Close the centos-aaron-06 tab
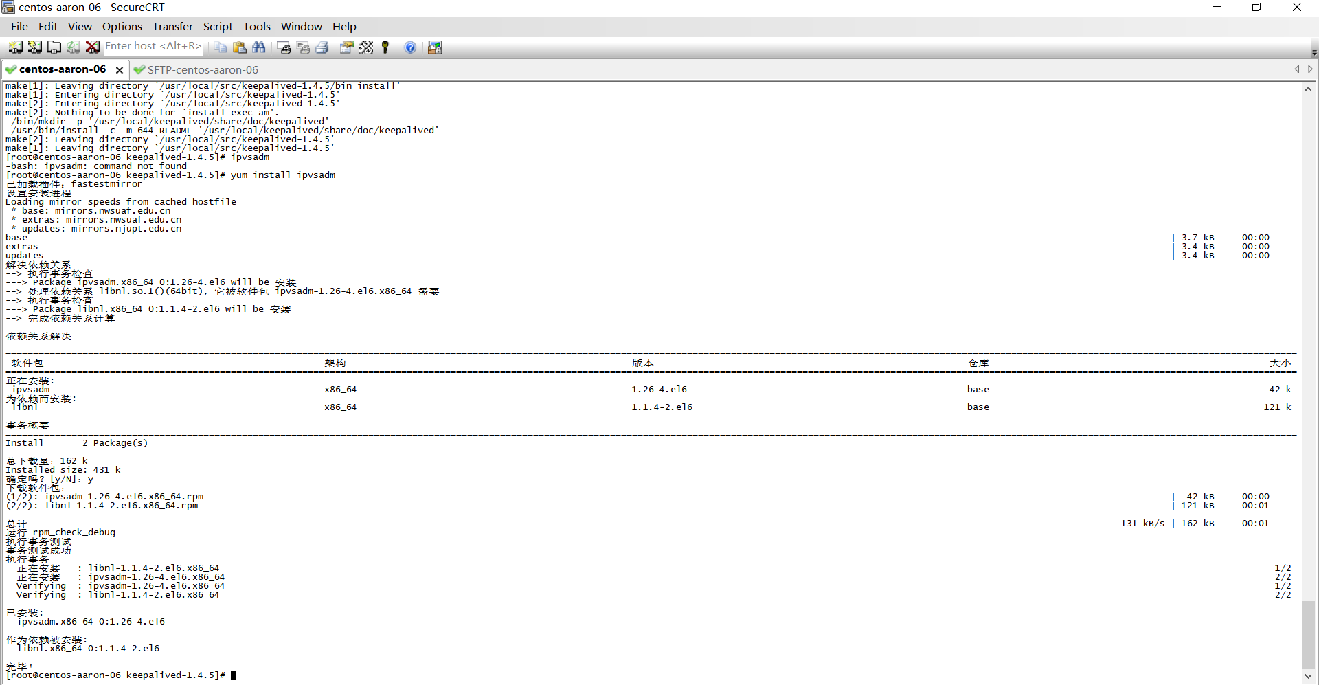 [x=120, y=70]
